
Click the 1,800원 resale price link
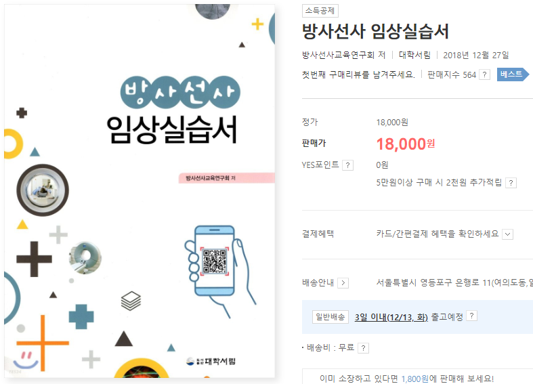pos(415,379)
